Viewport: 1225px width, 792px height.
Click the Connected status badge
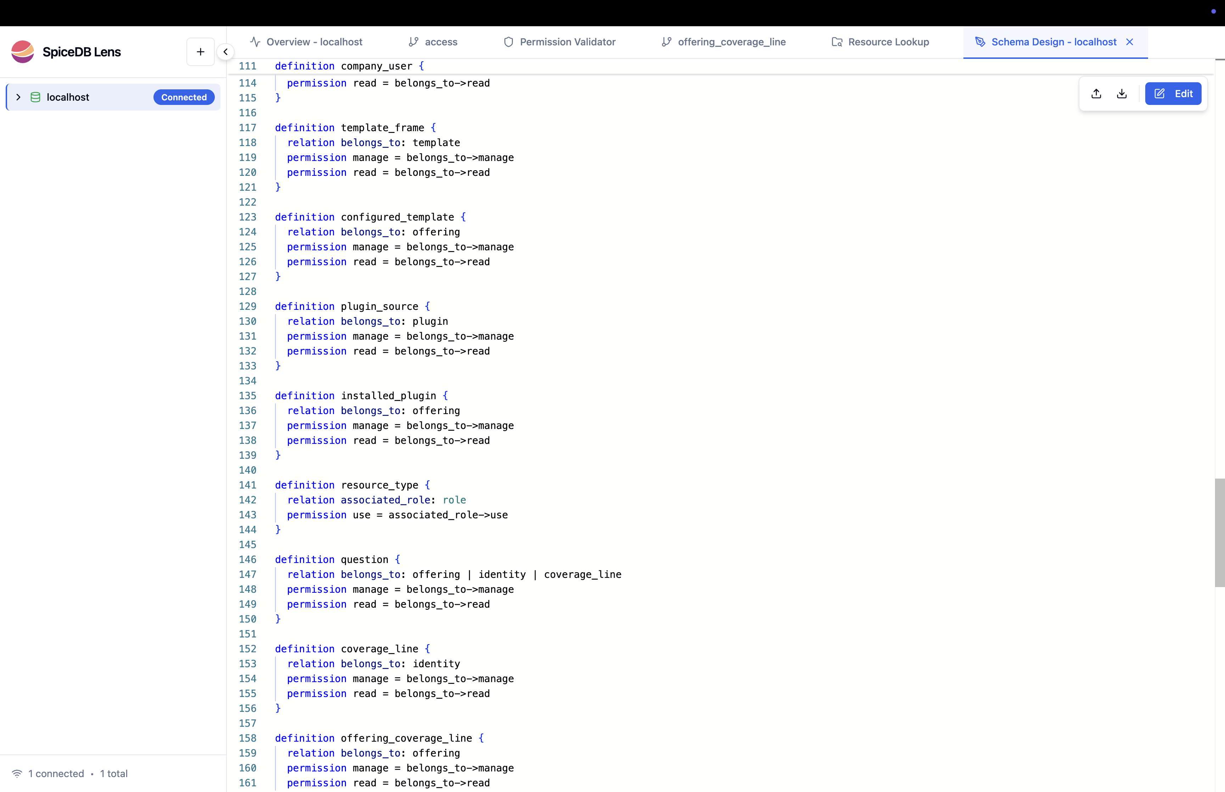184,97
